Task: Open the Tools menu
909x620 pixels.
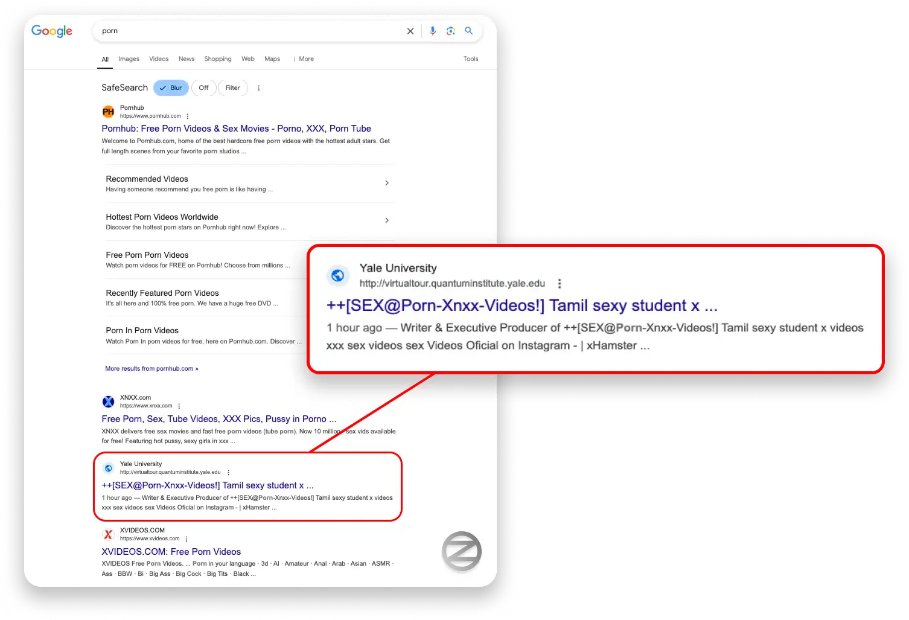Action: (x=471, y=59)
